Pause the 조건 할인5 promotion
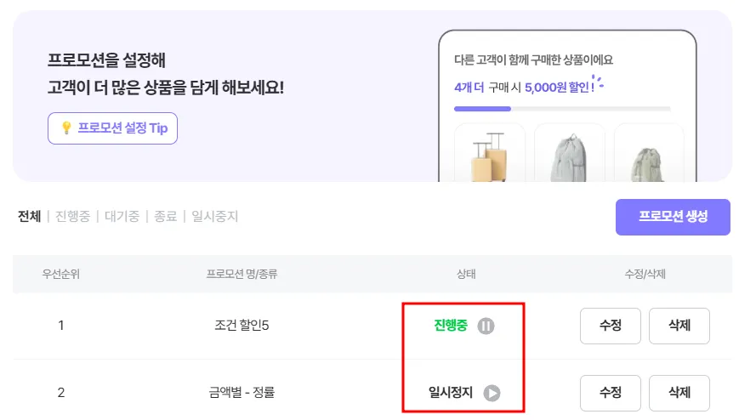The image size is (739, 420). click(486, 326)
